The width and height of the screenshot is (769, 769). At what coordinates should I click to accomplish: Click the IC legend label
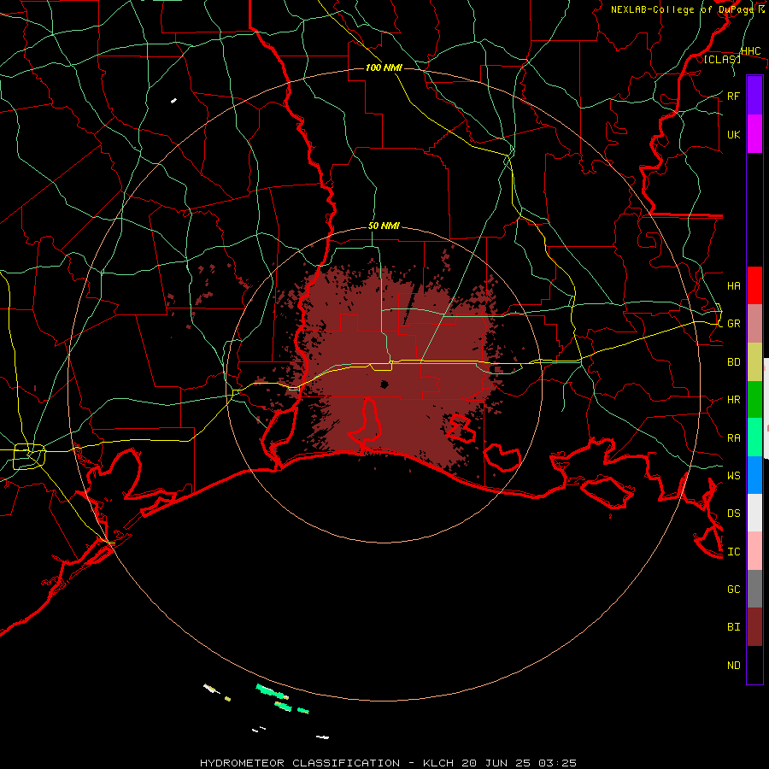pos(733,552)
